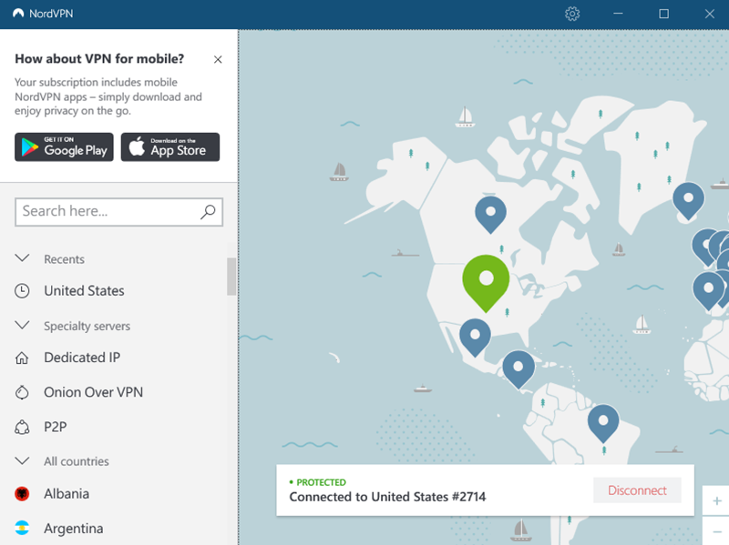Select the Canada map pin

click(x=490, y=213)
